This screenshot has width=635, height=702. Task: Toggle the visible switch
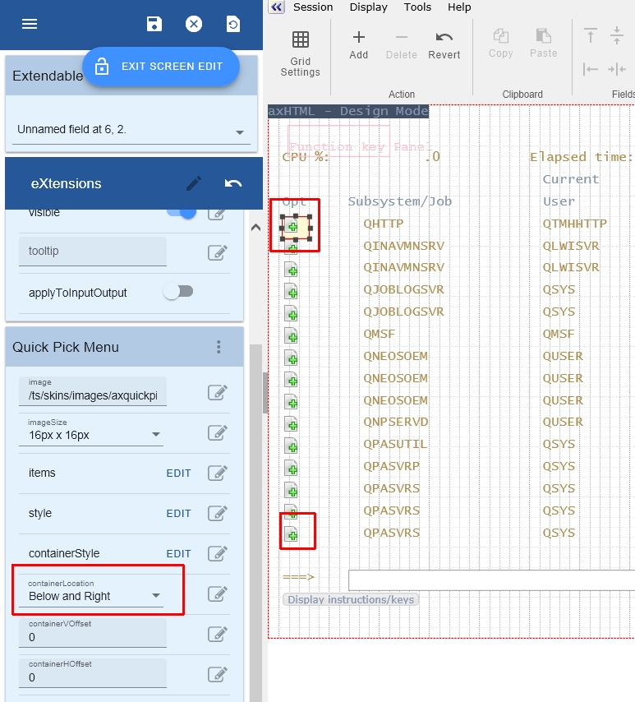coord(183,212)
